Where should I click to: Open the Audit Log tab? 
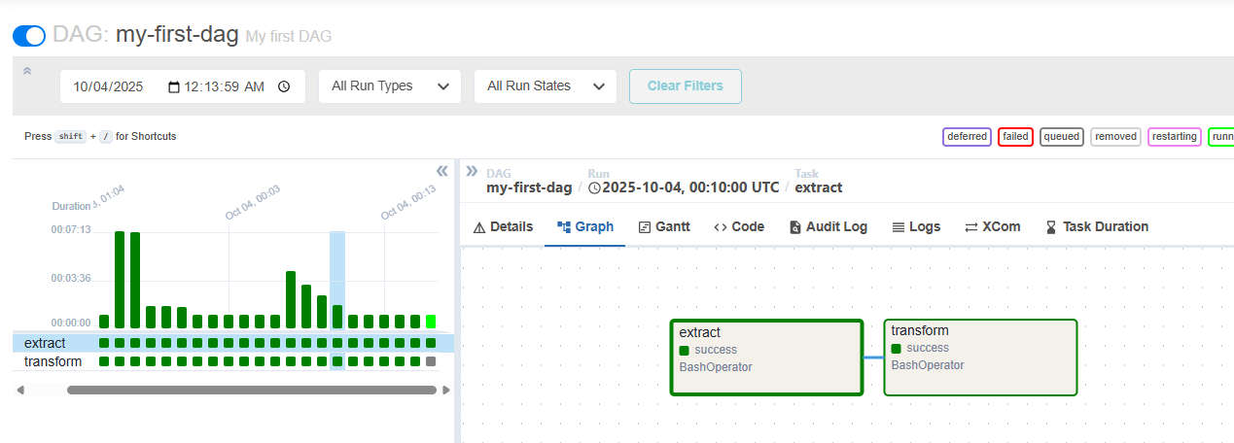(828, 226)
